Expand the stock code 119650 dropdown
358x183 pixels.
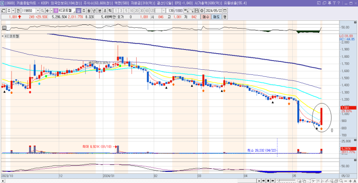pyautogui.click(x=38, y=11)
